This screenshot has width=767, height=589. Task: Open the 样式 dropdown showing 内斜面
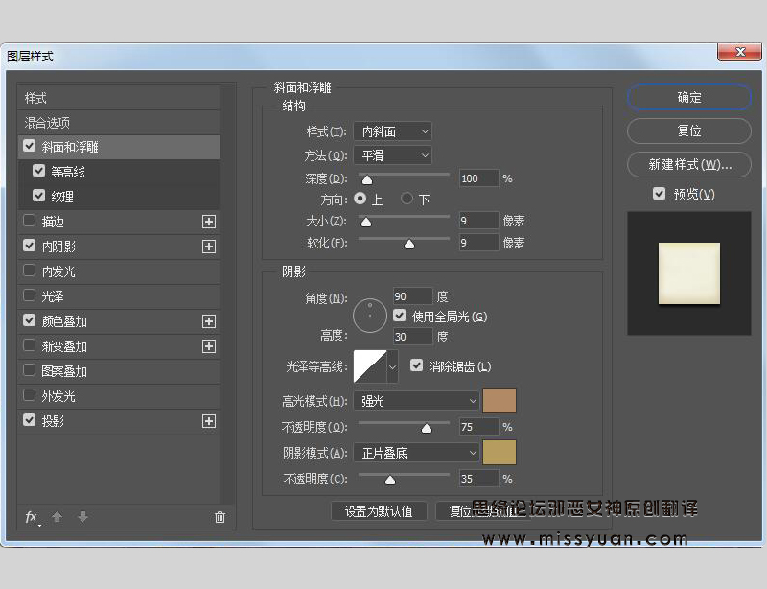(395, 131)
